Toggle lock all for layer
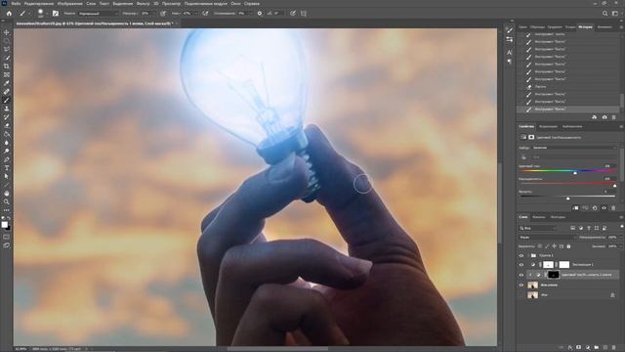The height and width of the screenshot is (352, 625). pos(568,246)
